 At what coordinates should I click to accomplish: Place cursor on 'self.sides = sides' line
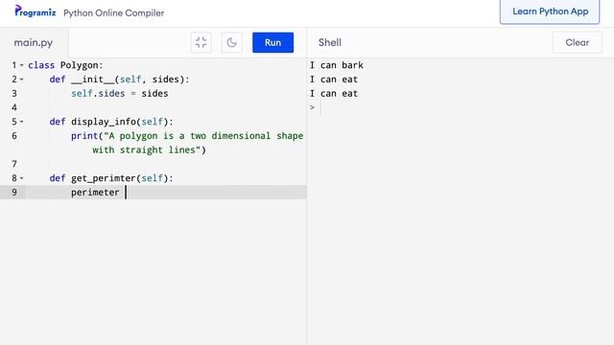click(x=119, y=94)
